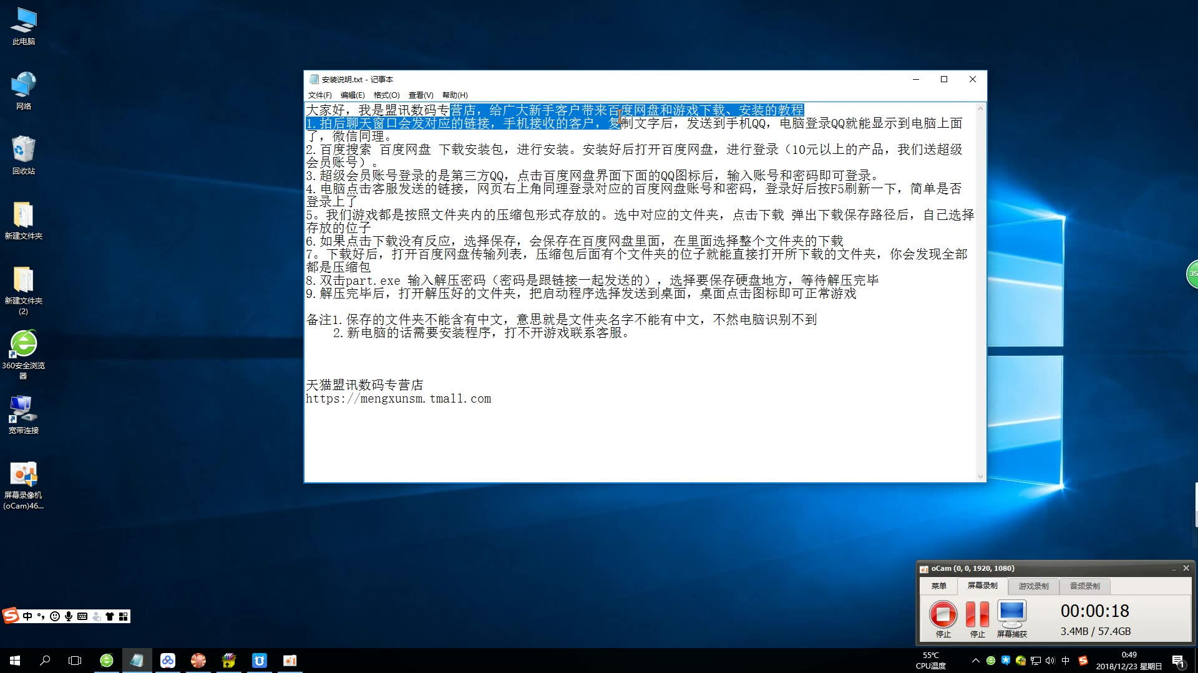
Task: Click the oCam icon on the taskbar
Action: pos(290,661)
